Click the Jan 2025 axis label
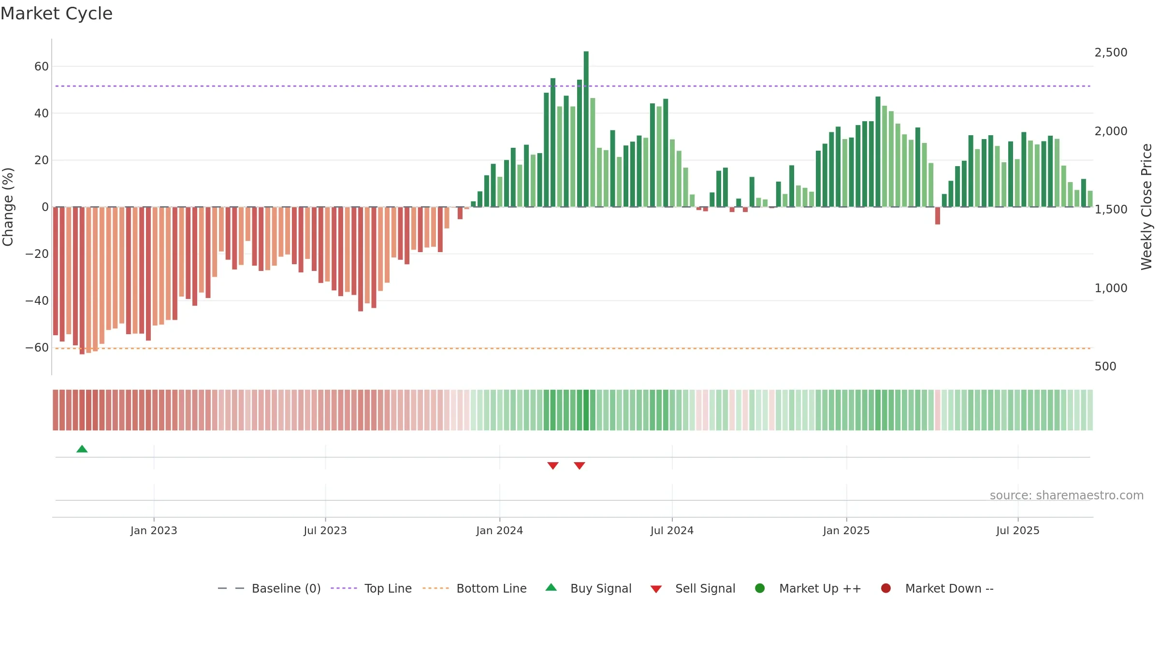The height and width of the screenshot is (652, 1160). pos(846,531)
